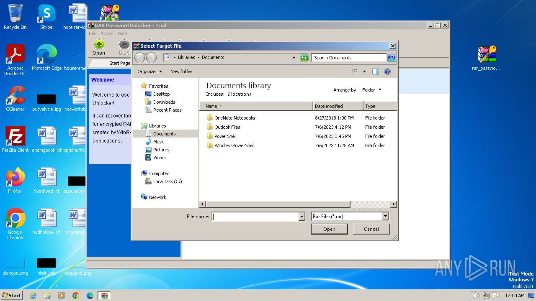The width and height of the screenshot is (536, 301).
Task: Click the Windows Start button
Action: 11,295
